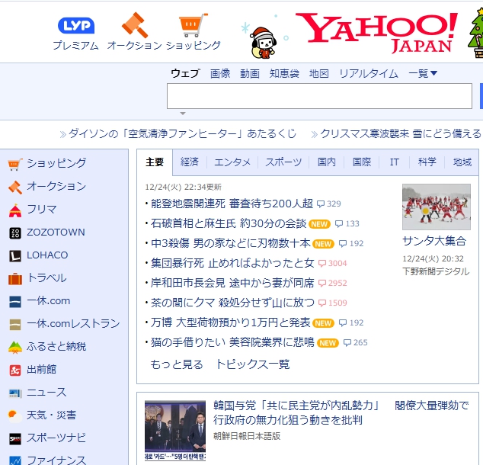
Task: Click comment bubble icon next to 3004
Action: click(322, 264)
